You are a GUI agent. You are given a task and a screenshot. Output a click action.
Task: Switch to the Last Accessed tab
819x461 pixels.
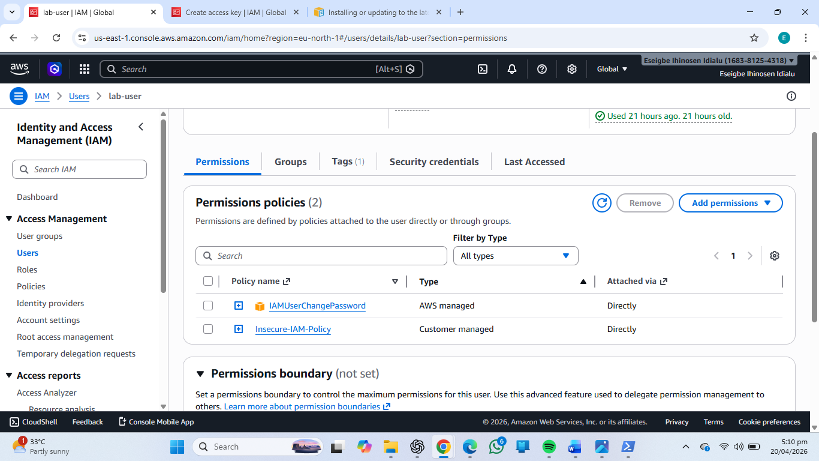click(534, 161)
